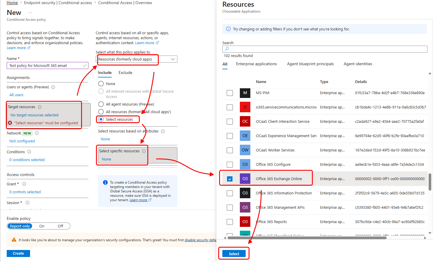Click info icon next to Target resources
Viewport: 433px width, 264px height.
pos(40,107)
